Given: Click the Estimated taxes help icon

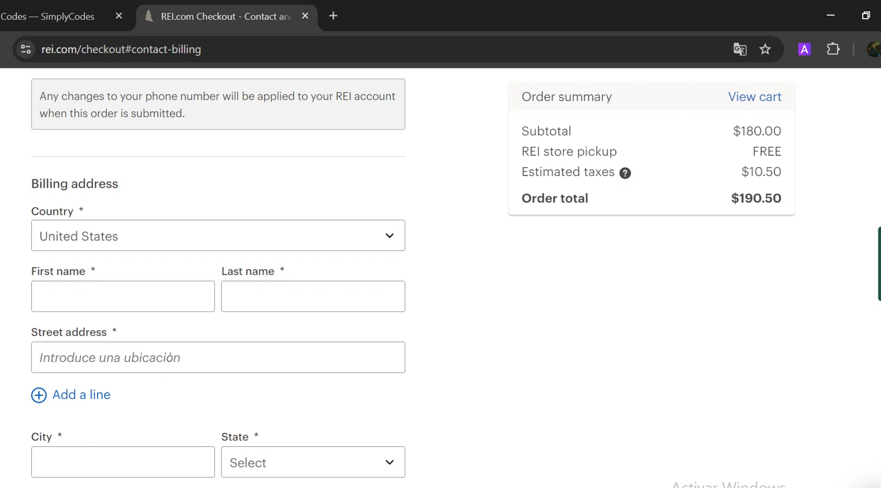Looking at the screenshot, I should tap(625, 173).
